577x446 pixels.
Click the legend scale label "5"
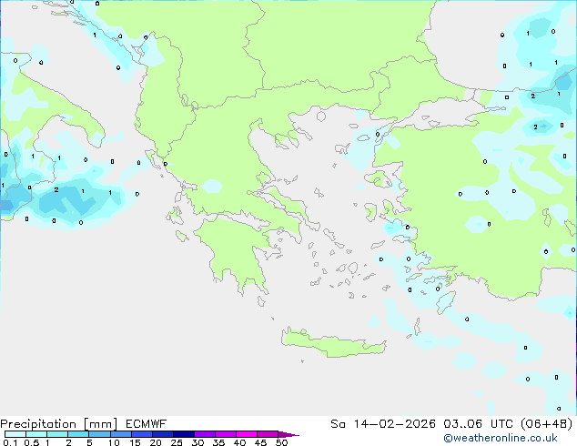pos(89,442)
